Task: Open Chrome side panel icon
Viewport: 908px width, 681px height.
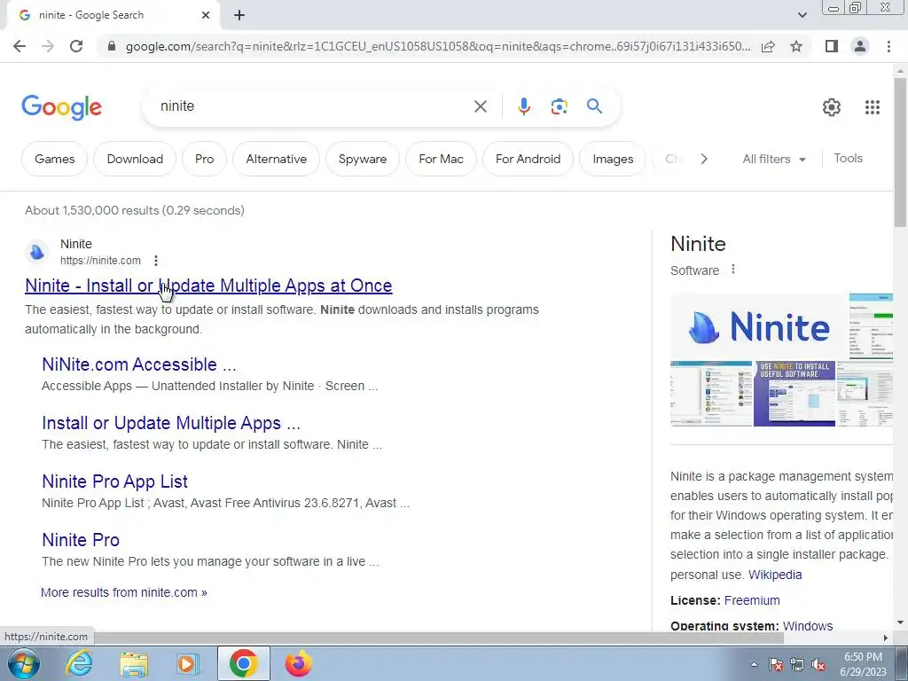Action: [832, 46]
